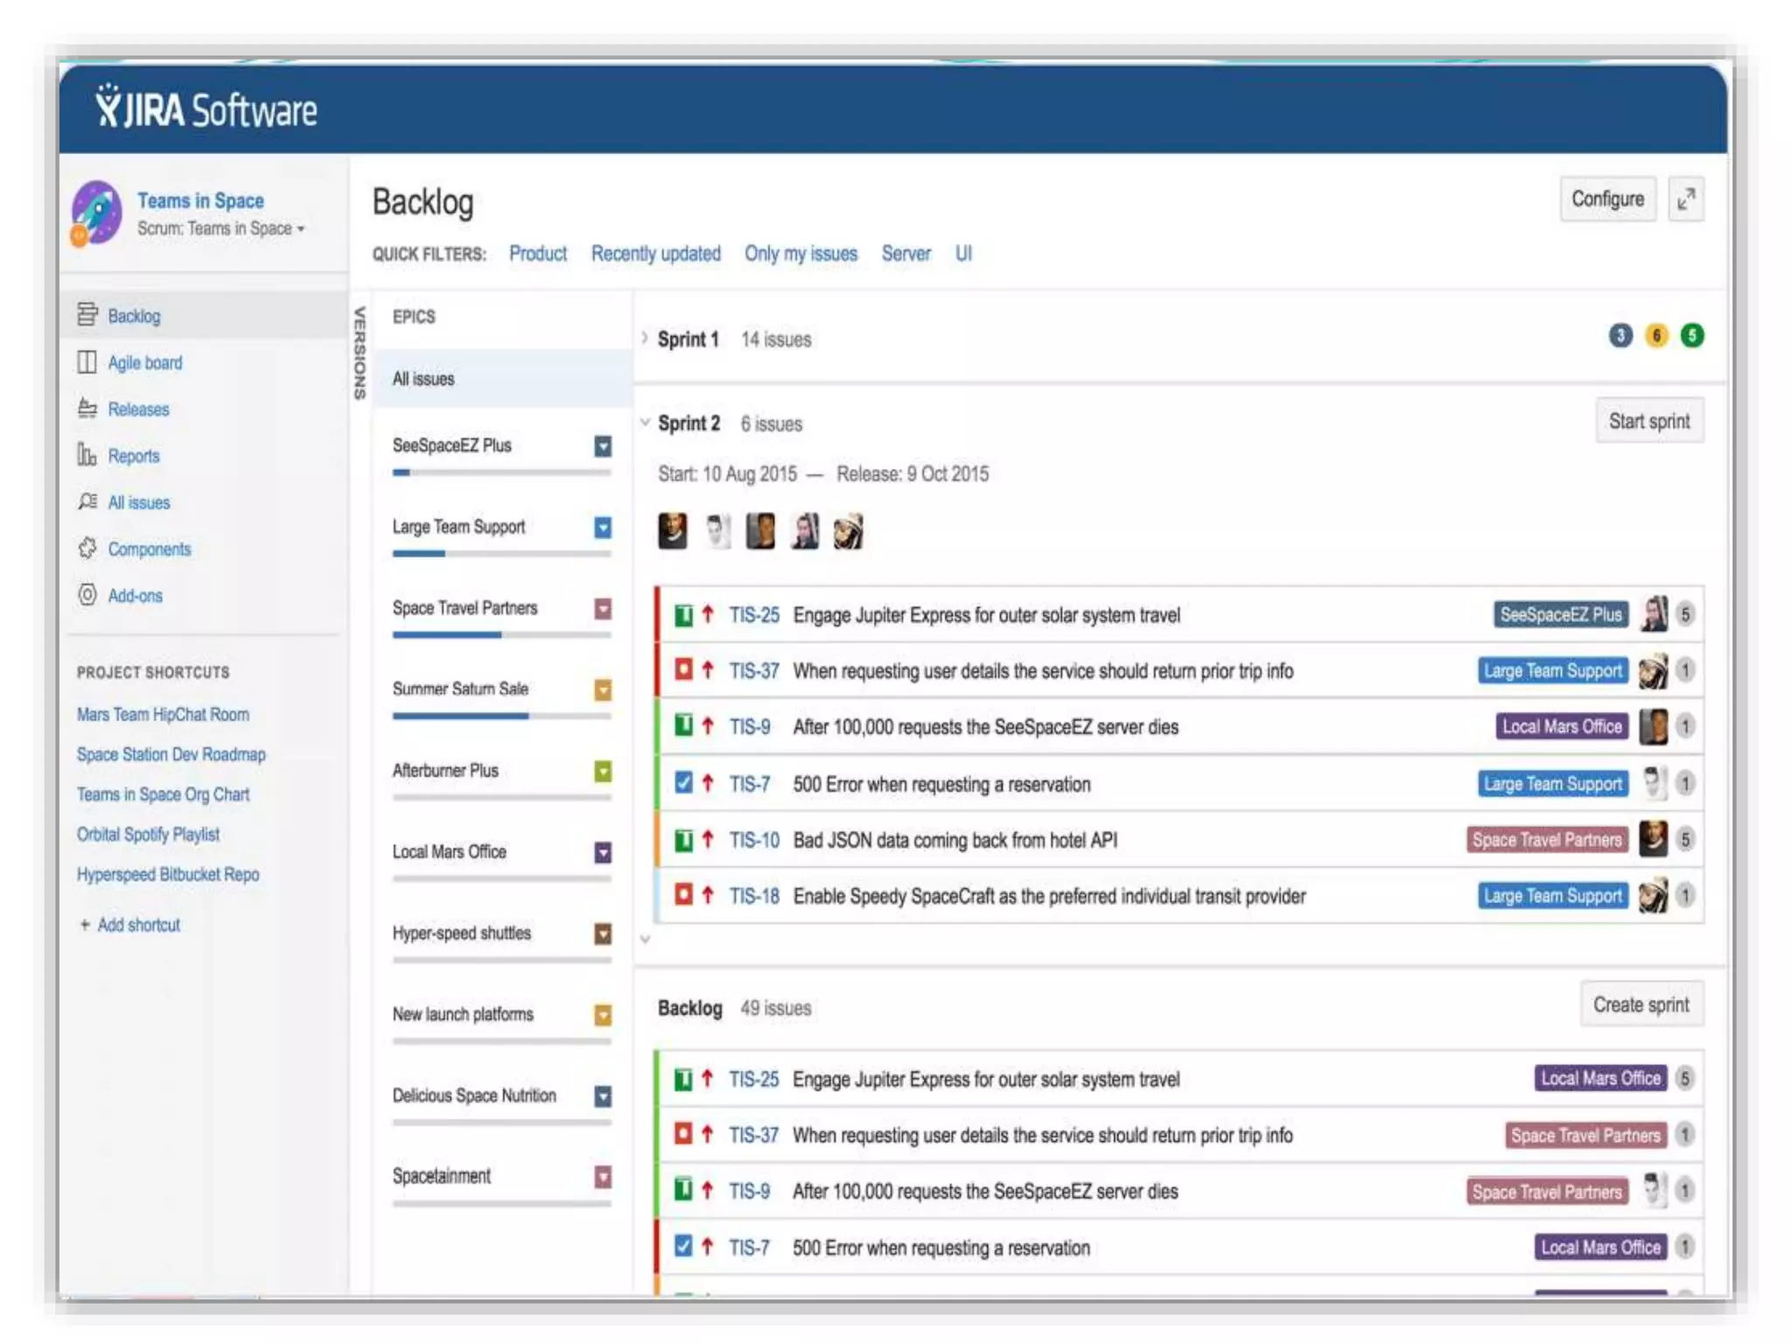Open the SeeSpaceEZ Plus epic dropdown arrow

pos(603,446)
